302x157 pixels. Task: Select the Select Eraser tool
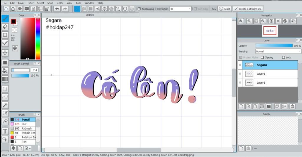tap(5, 122)
